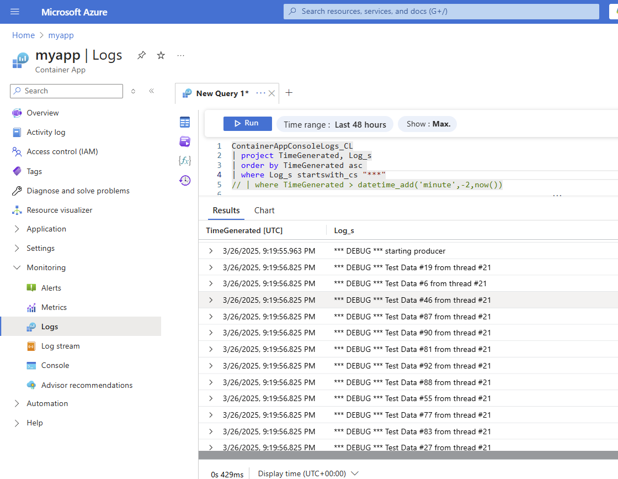The width and height of the screenshot is (618, 479).
Task: Select cell Test Data #87 from thread #21
Action: tap(412, 317)
